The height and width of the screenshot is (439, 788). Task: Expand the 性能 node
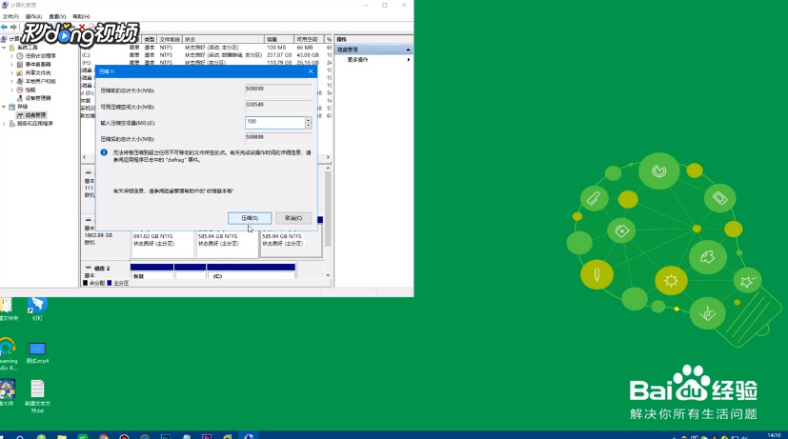[11, 90]
